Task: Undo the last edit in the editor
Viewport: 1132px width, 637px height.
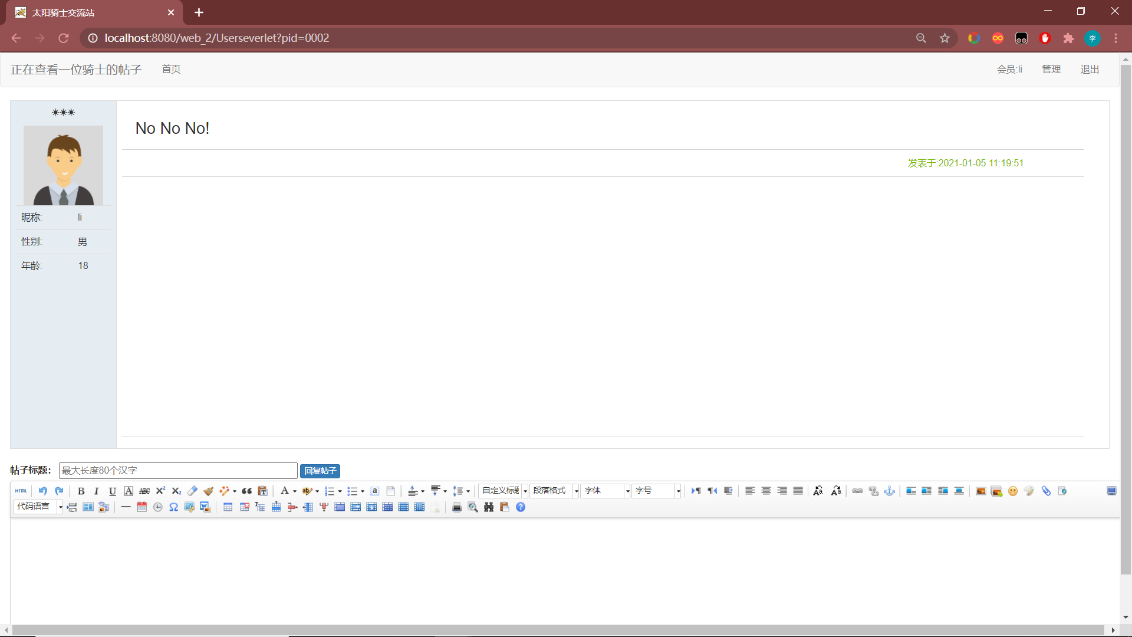Action: pos(42,491)
